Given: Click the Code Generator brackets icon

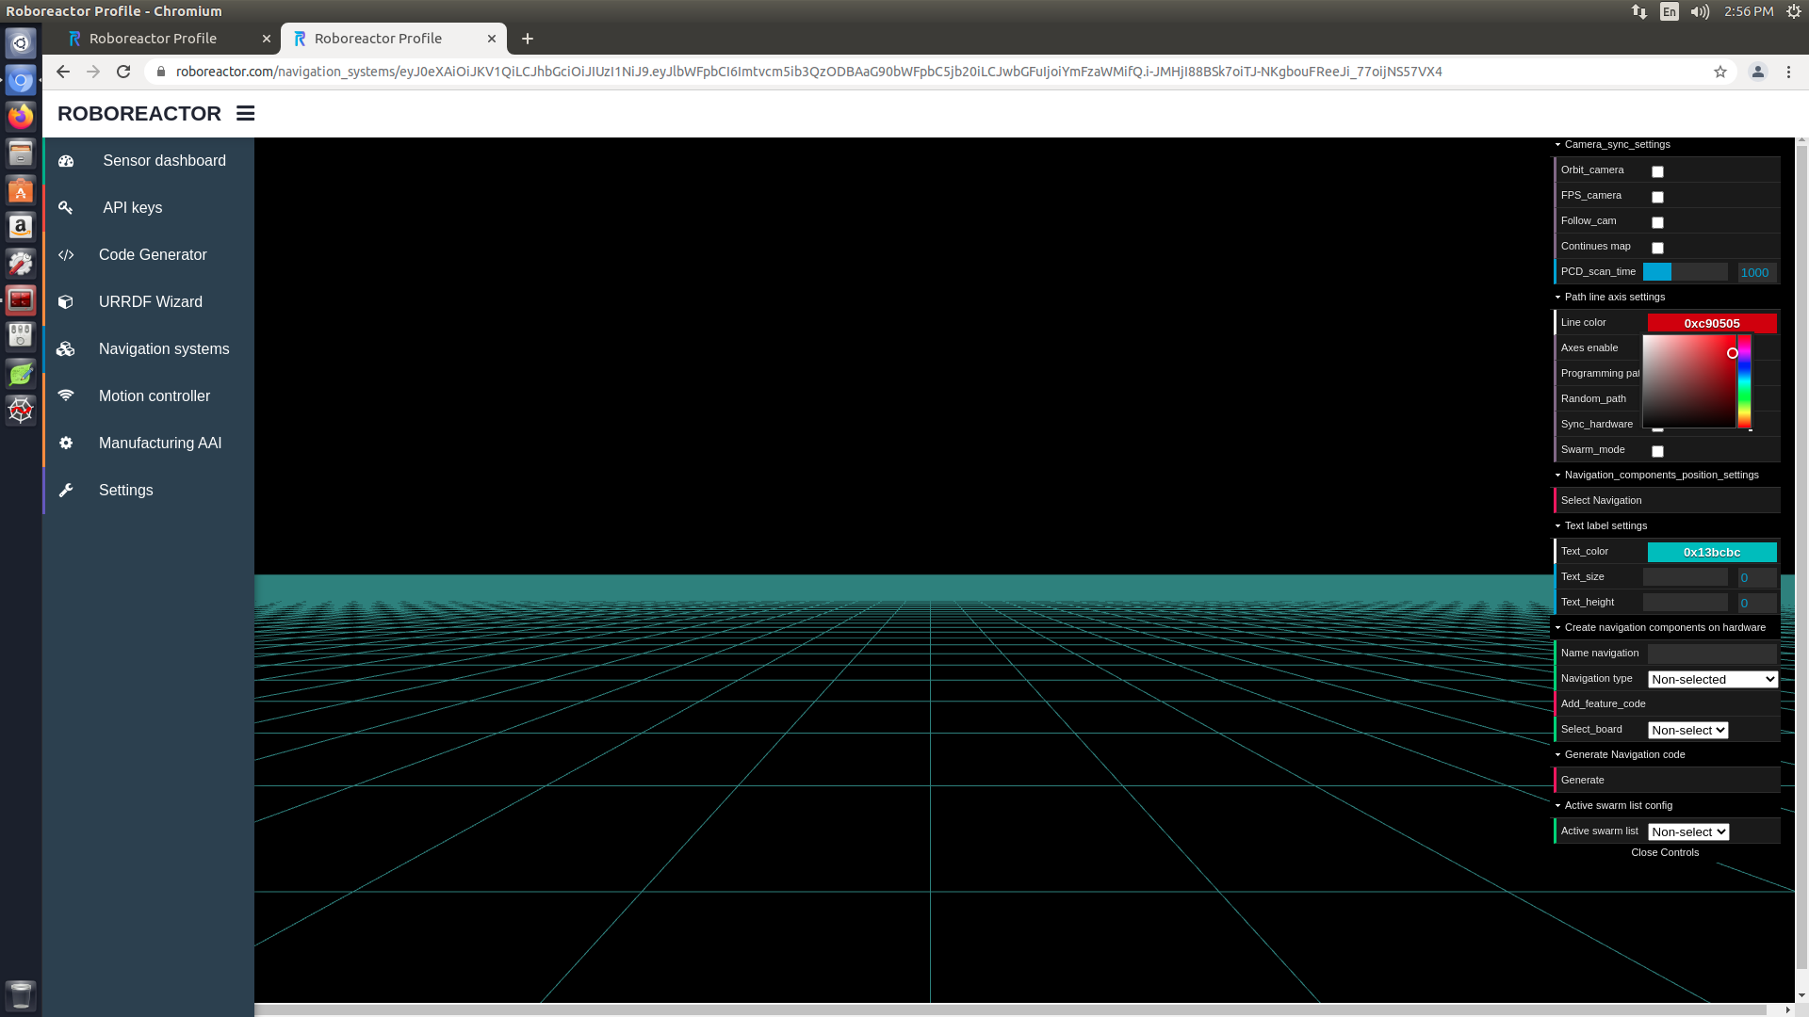Looking at the screenshot, I should (x=66, y=255).
